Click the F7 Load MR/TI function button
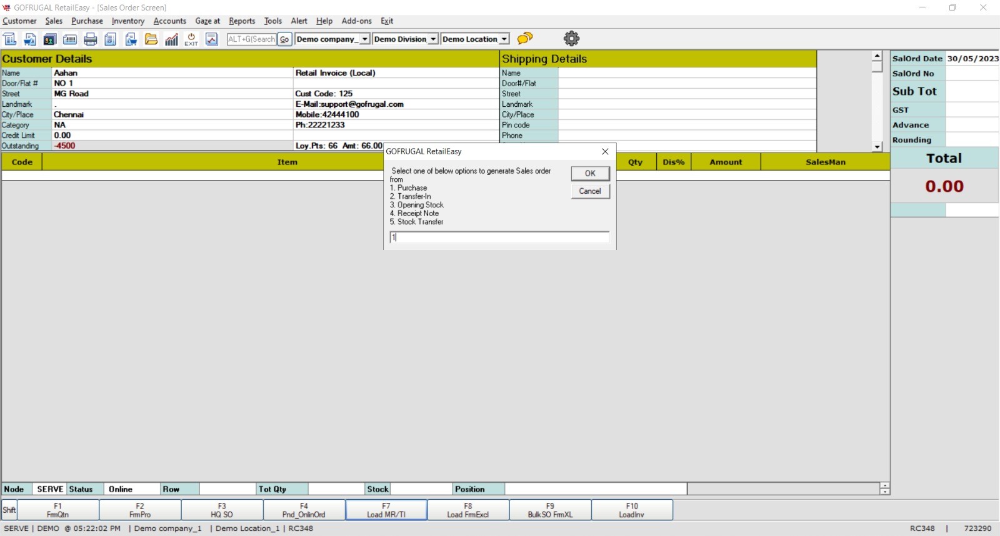 pyautogui.click(x=386, y=510)
